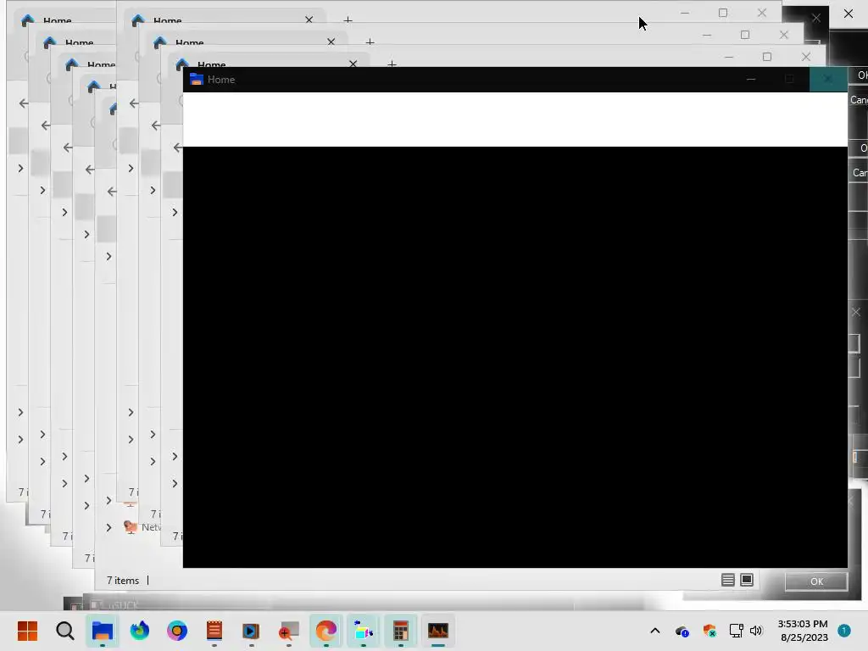The image size is (868, 651).
Task: Open the Magnifier app taskbar icon
Action: click(x=288, y=631)
